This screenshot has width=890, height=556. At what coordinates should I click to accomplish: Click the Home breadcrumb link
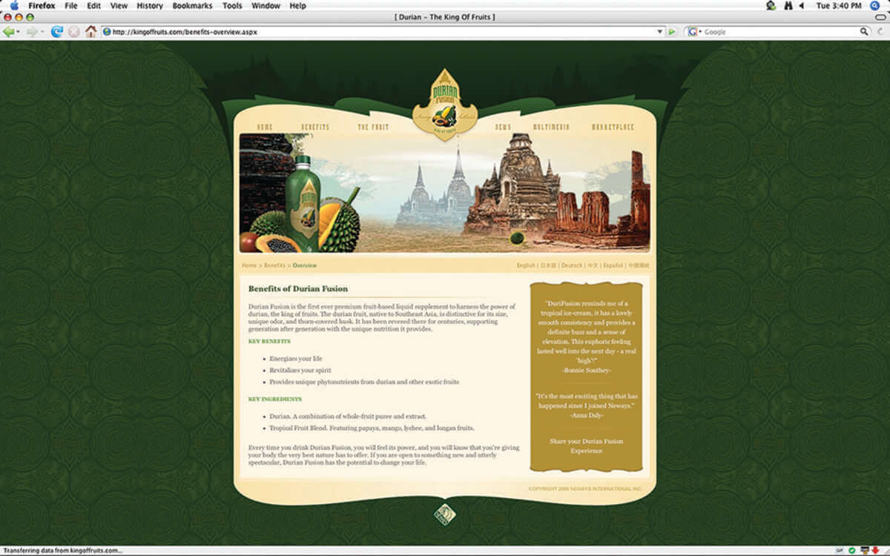tap(248, 265)
